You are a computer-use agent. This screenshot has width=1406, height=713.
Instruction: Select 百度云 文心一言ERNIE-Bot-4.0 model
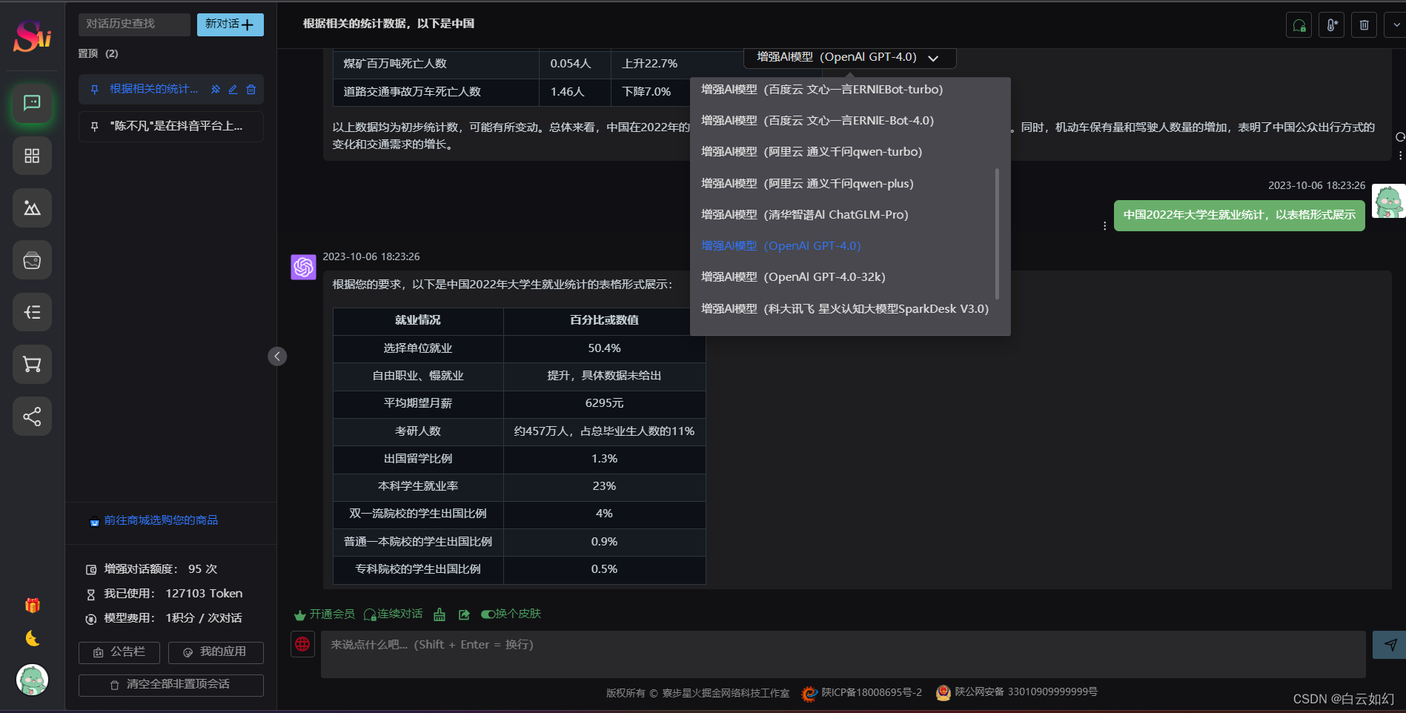click(850, 121)
